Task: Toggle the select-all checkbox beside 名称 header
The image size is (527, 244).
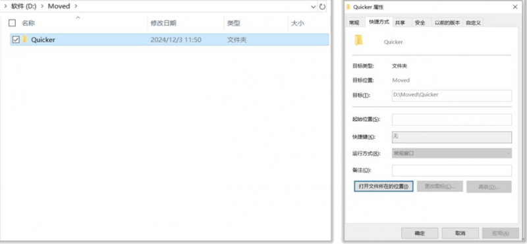Action: pos(12,23)
